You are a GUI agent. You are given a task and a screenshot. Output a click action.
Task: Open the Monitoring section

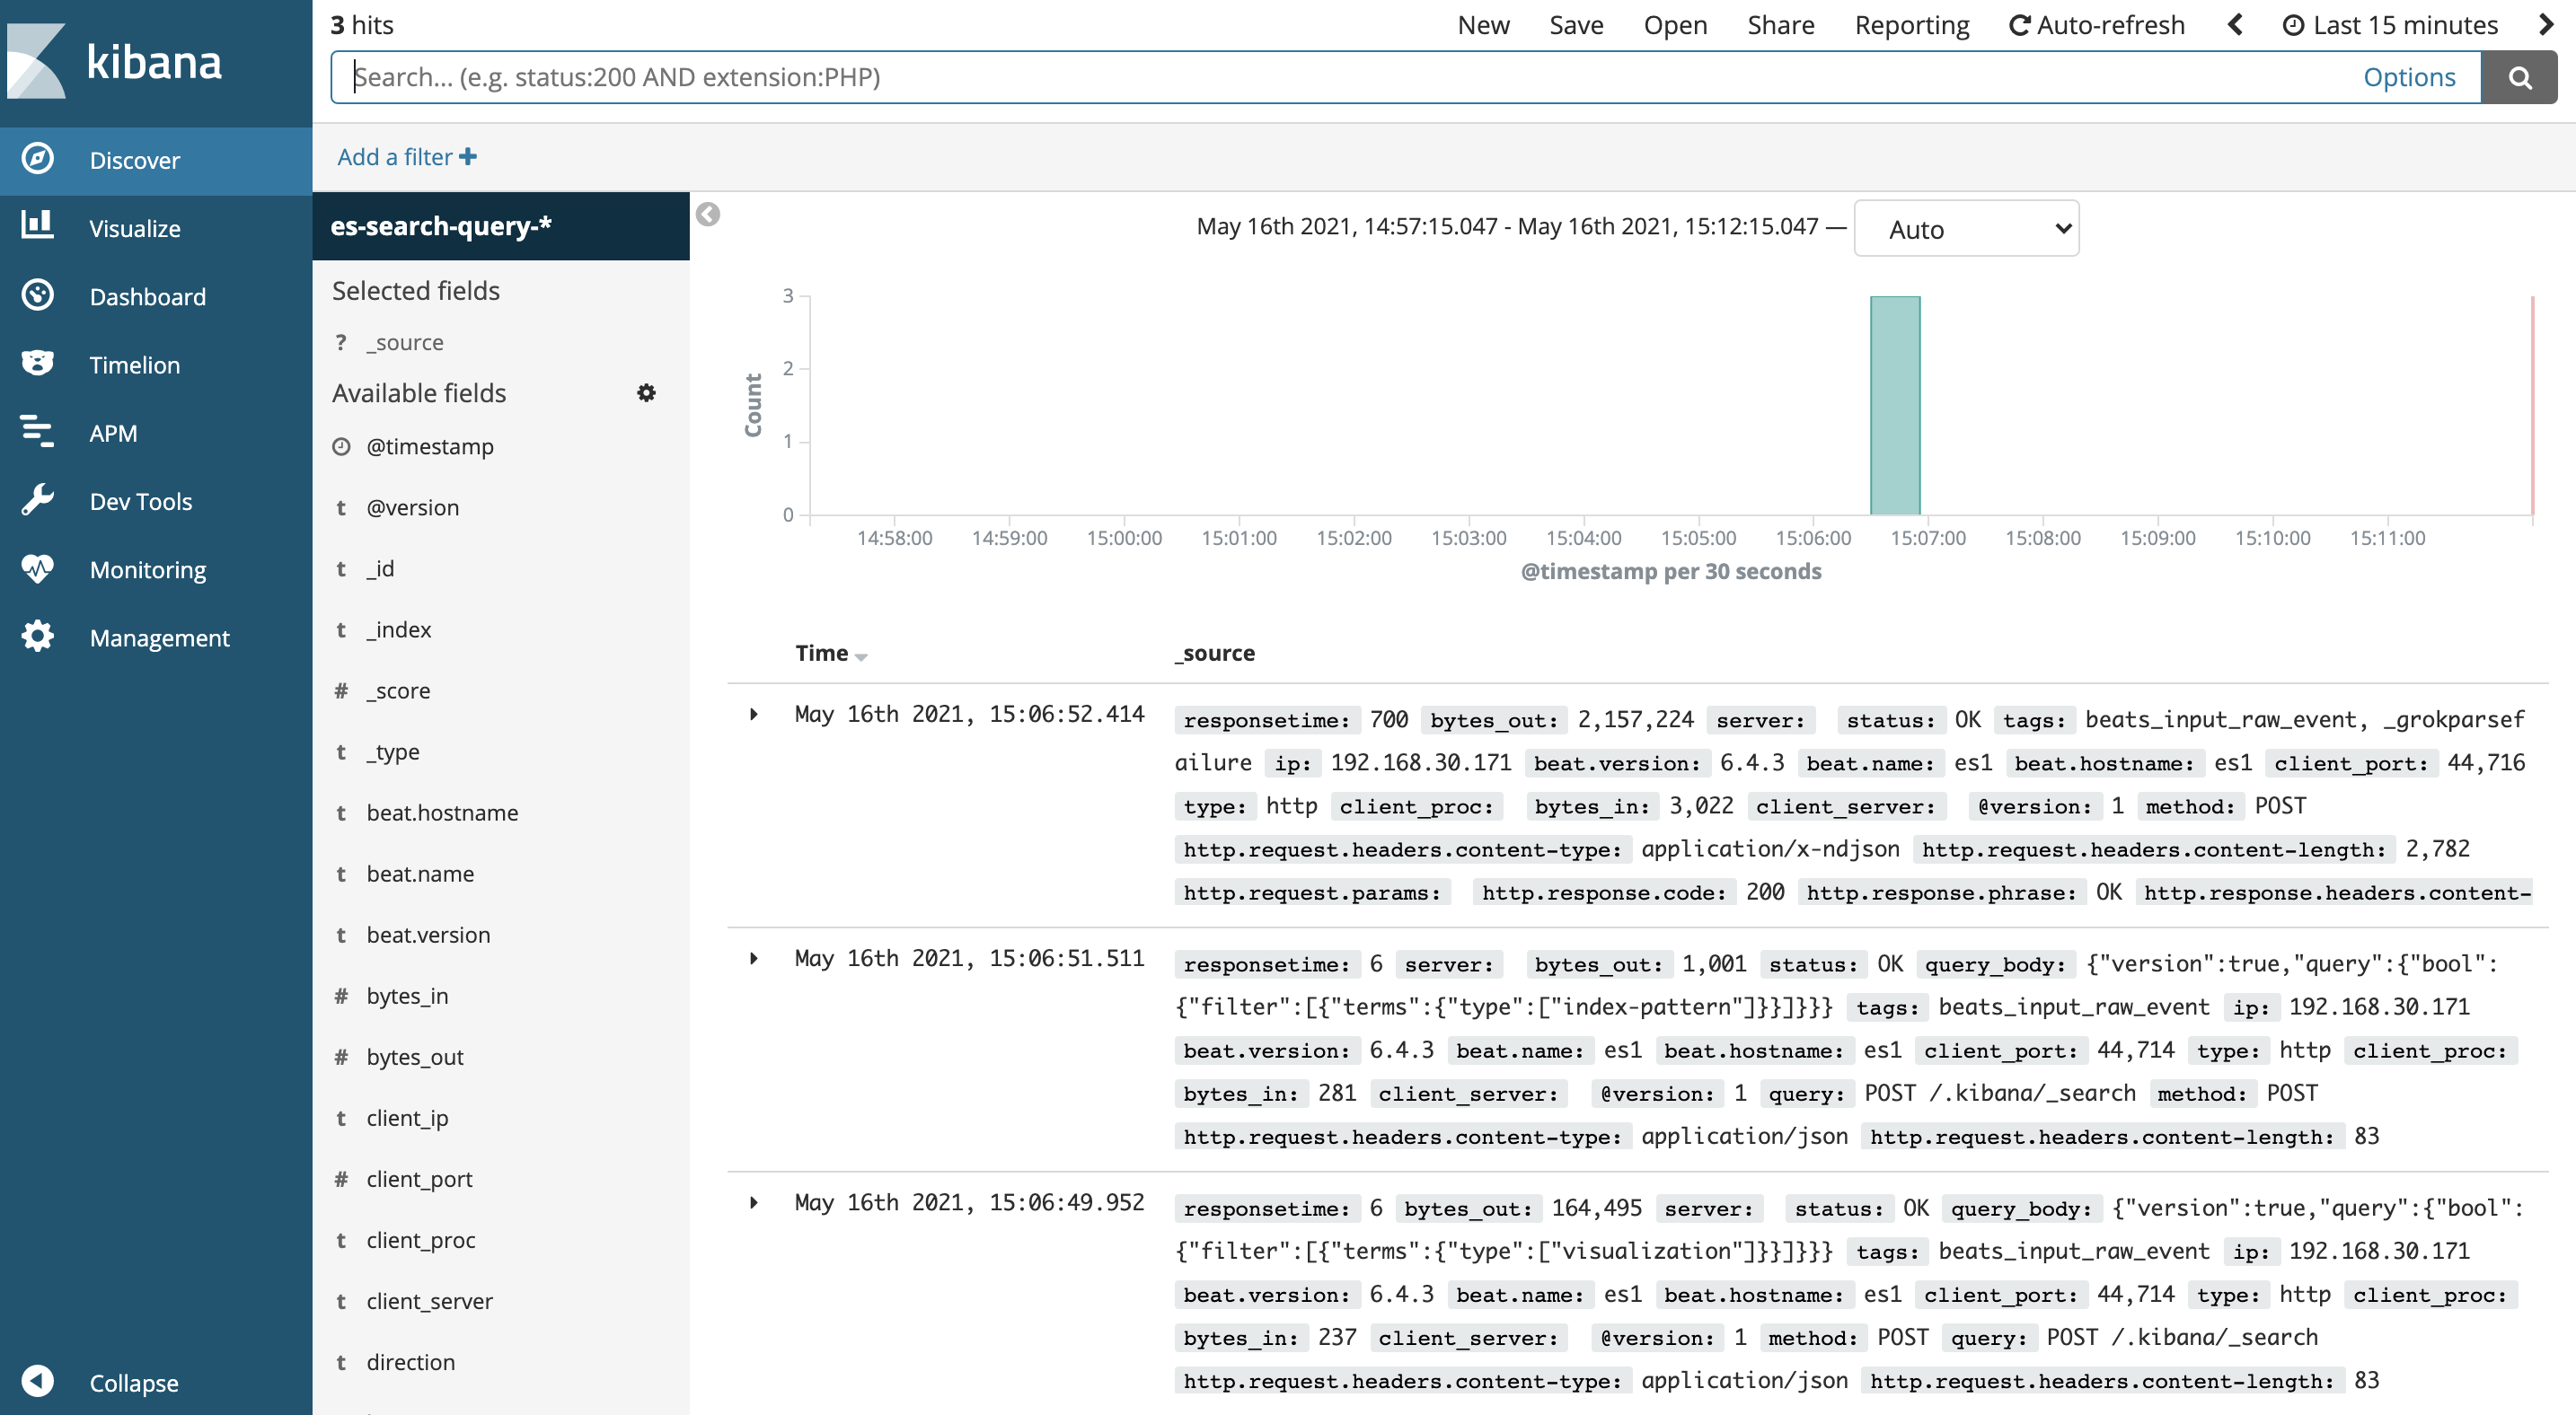point(147,568)
